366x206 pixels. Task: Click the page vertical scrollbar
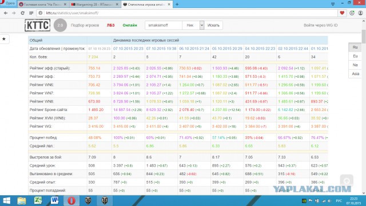pos(364,37)
